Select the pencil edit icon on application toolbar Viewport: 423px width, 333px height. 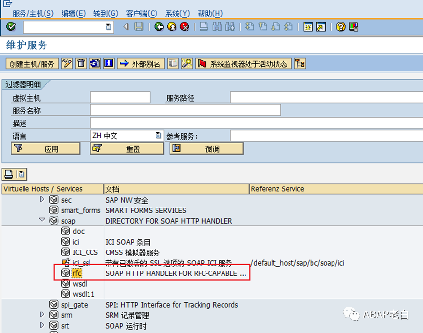coord(67,63)
